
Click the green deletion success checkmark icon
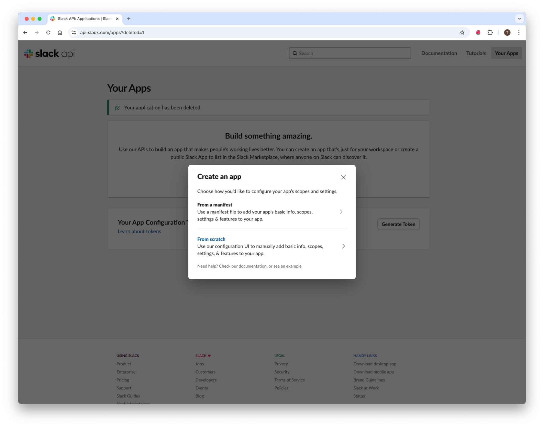pyautogui.click(x=117, y=108)
